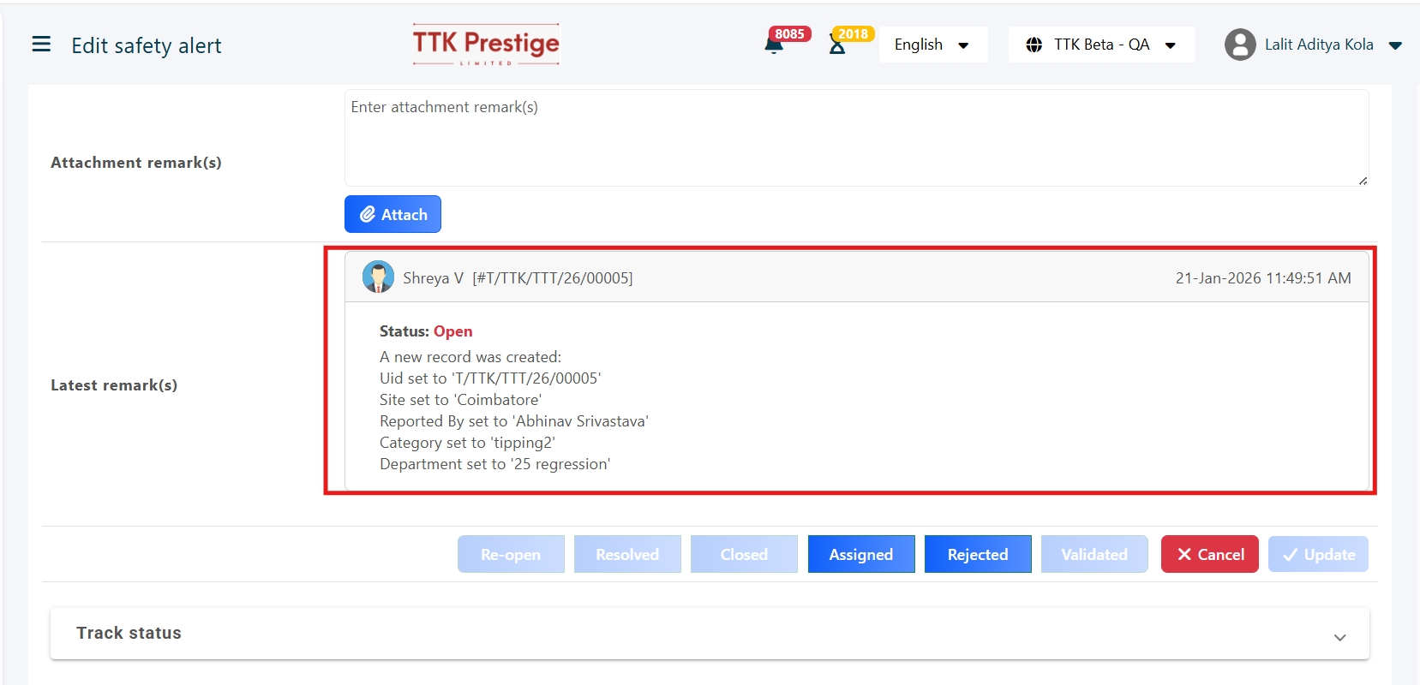The height and width of the screenshot is (685, 1420).
Task: Click the Re-open status button
Action: 511,554
